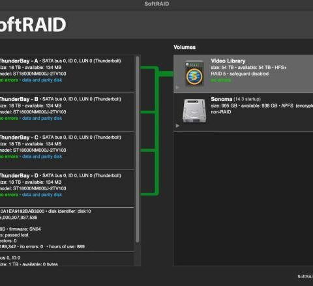The image size is (313, 286).
Task: Click the Volumes column heading
Action: [185, 47]
